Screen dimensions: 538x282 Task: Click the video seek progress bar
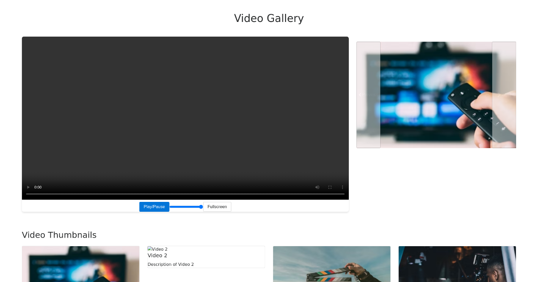(x=185, y=194)
